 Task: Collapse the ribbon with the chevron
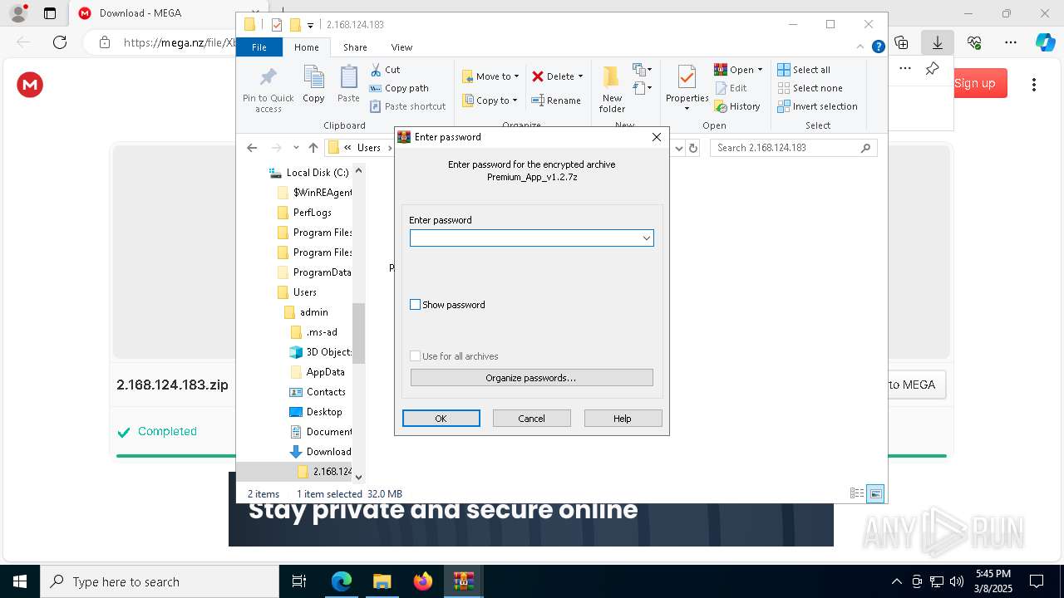pyautogui.click(x=861, y=47)
